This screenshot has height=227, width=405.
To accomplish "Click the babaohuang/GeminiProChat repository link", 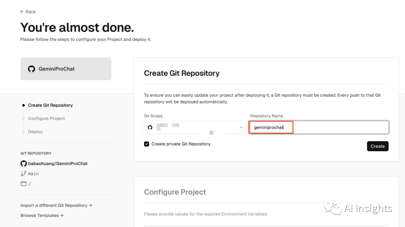I will tap(58, 163).
